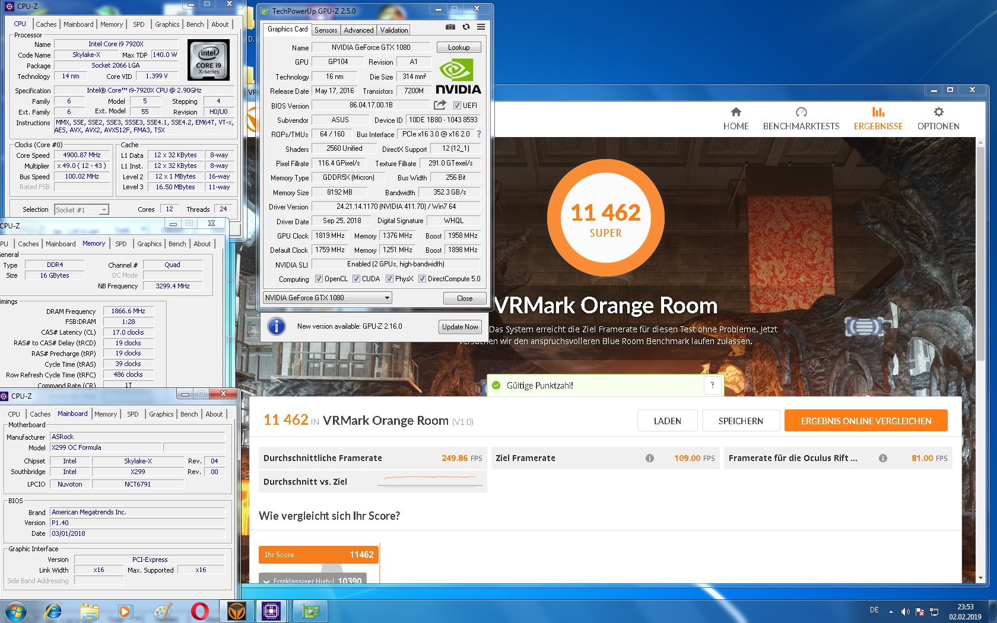Click the GPU-Z screenshot camera icon
Viewport: 997px width, 623px height.
pyautogui.click(x=450, y=27)
